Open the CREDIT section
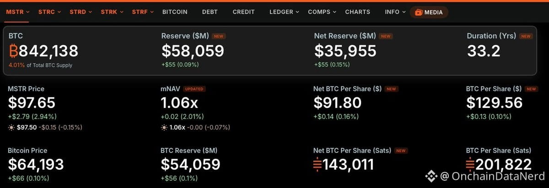The height and width of the screenshot is (188, 549). (x=243, y=12)
